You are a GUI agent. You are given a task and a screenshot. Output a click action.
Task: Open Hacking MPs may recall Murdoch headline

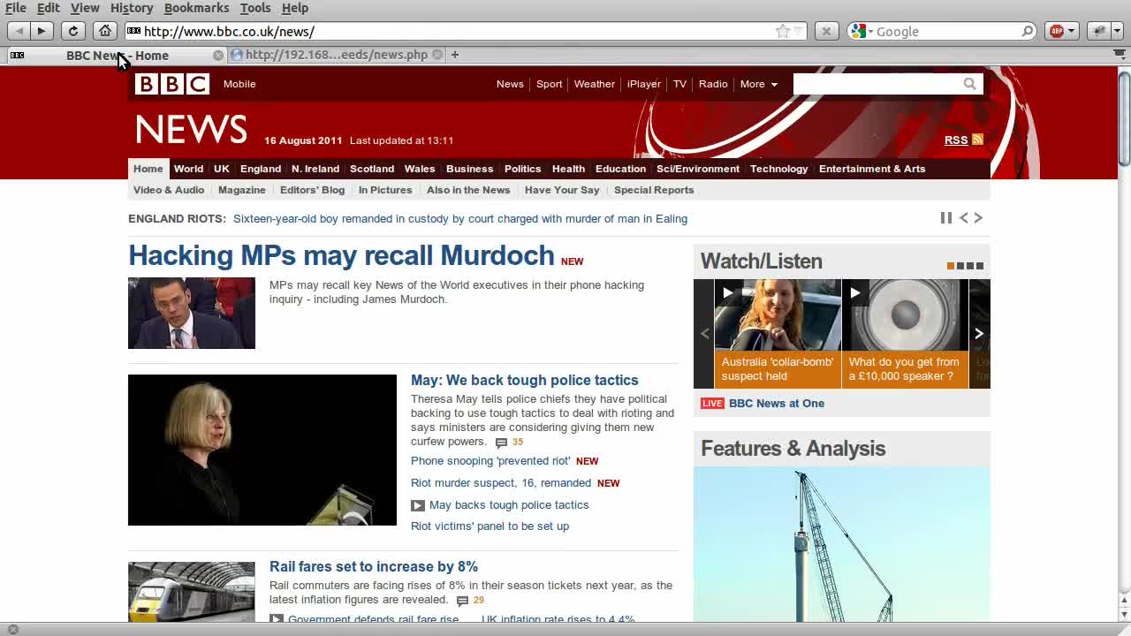click(x=341, y=255)
